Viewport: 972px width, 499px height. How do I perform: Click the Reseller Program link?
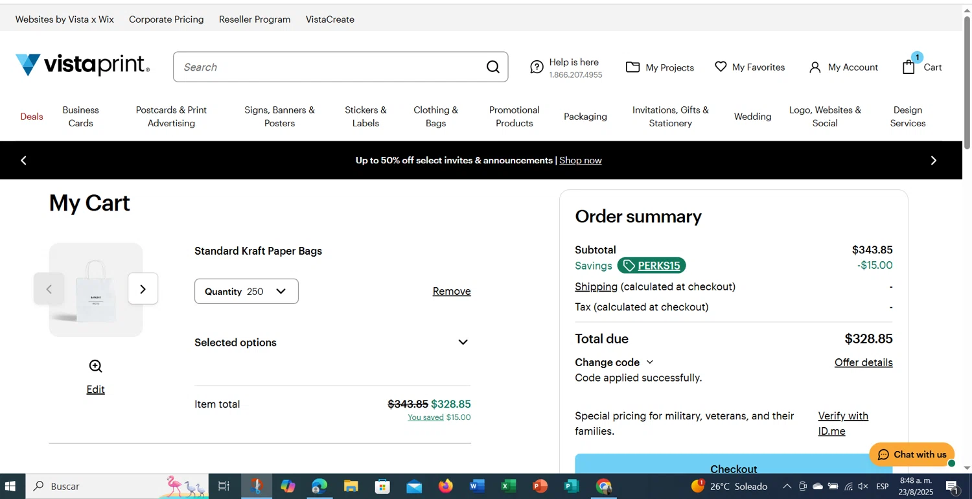pos(255,19)
